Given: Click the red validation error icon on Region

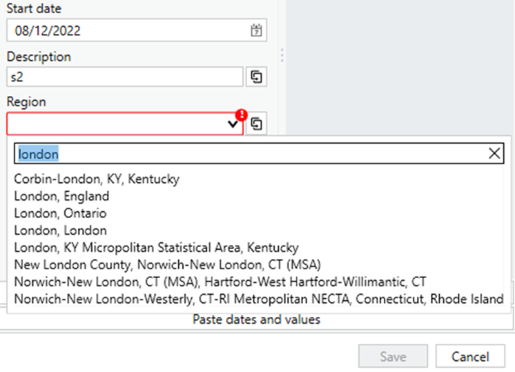Looking at the screenshot, I should [x=242, y=115].
